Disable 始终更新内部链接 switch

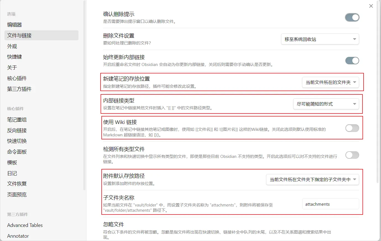352,61
